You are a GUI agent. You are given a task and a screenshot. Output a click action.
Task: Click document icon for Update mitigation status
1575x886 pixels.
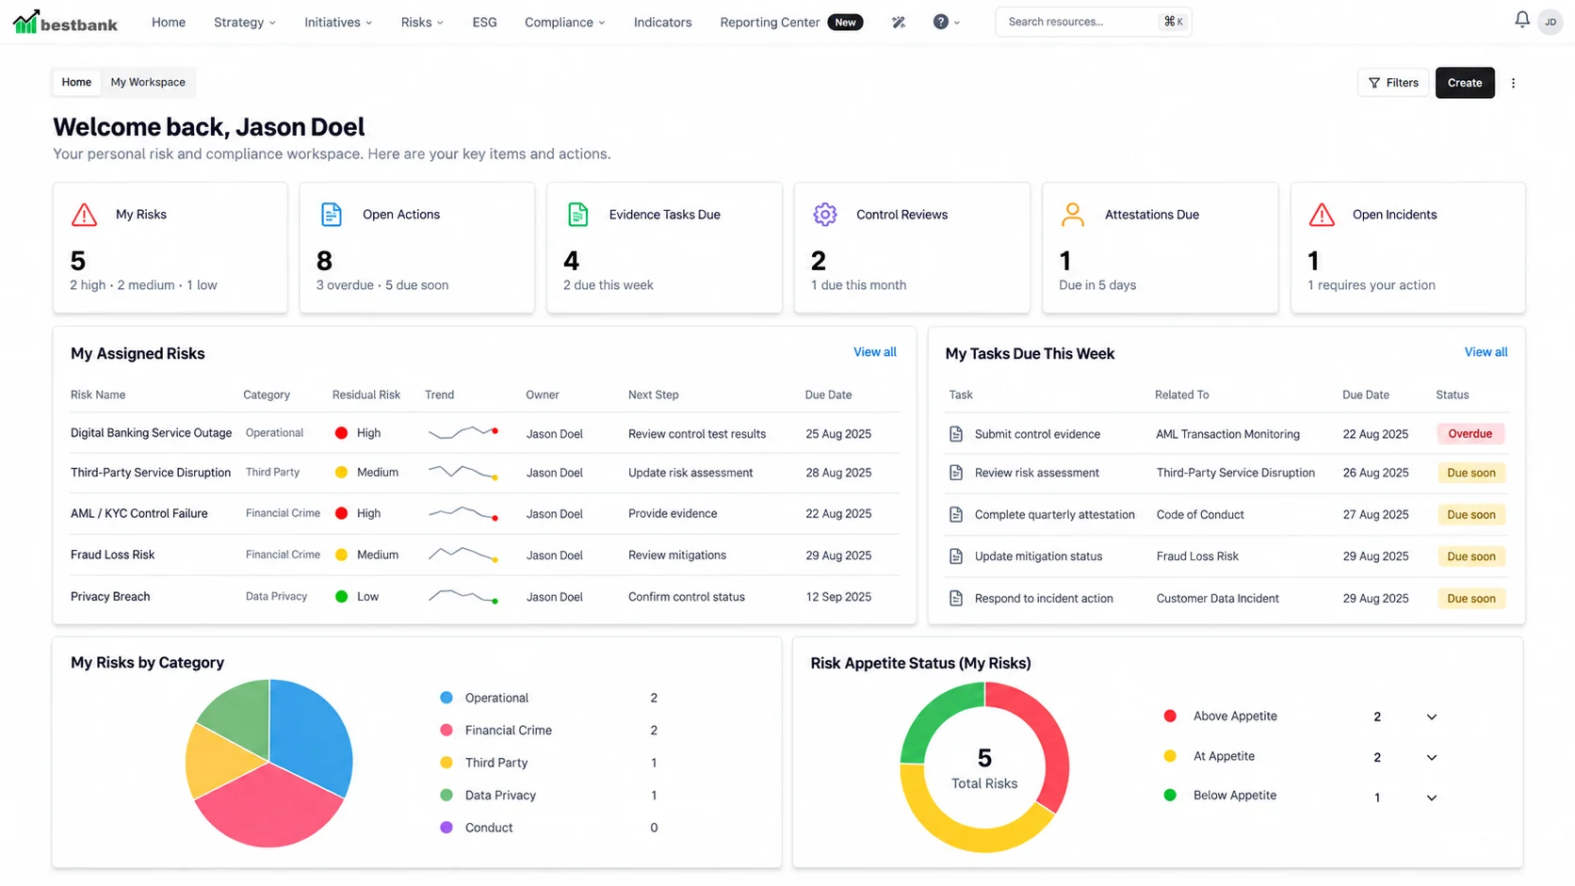coord(956,556)
